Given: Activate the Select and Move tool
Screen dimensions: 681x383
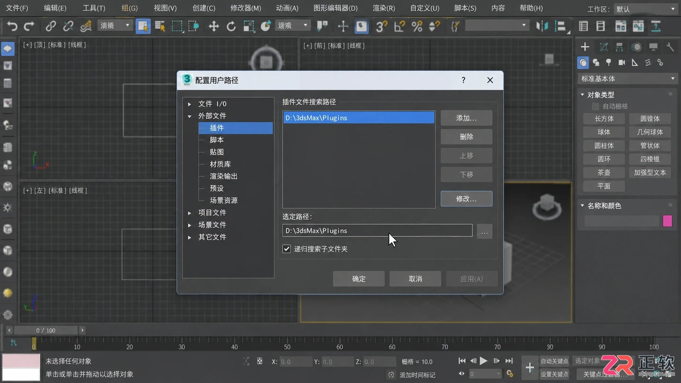Looking at the screenshot, I should pos(214,26).
